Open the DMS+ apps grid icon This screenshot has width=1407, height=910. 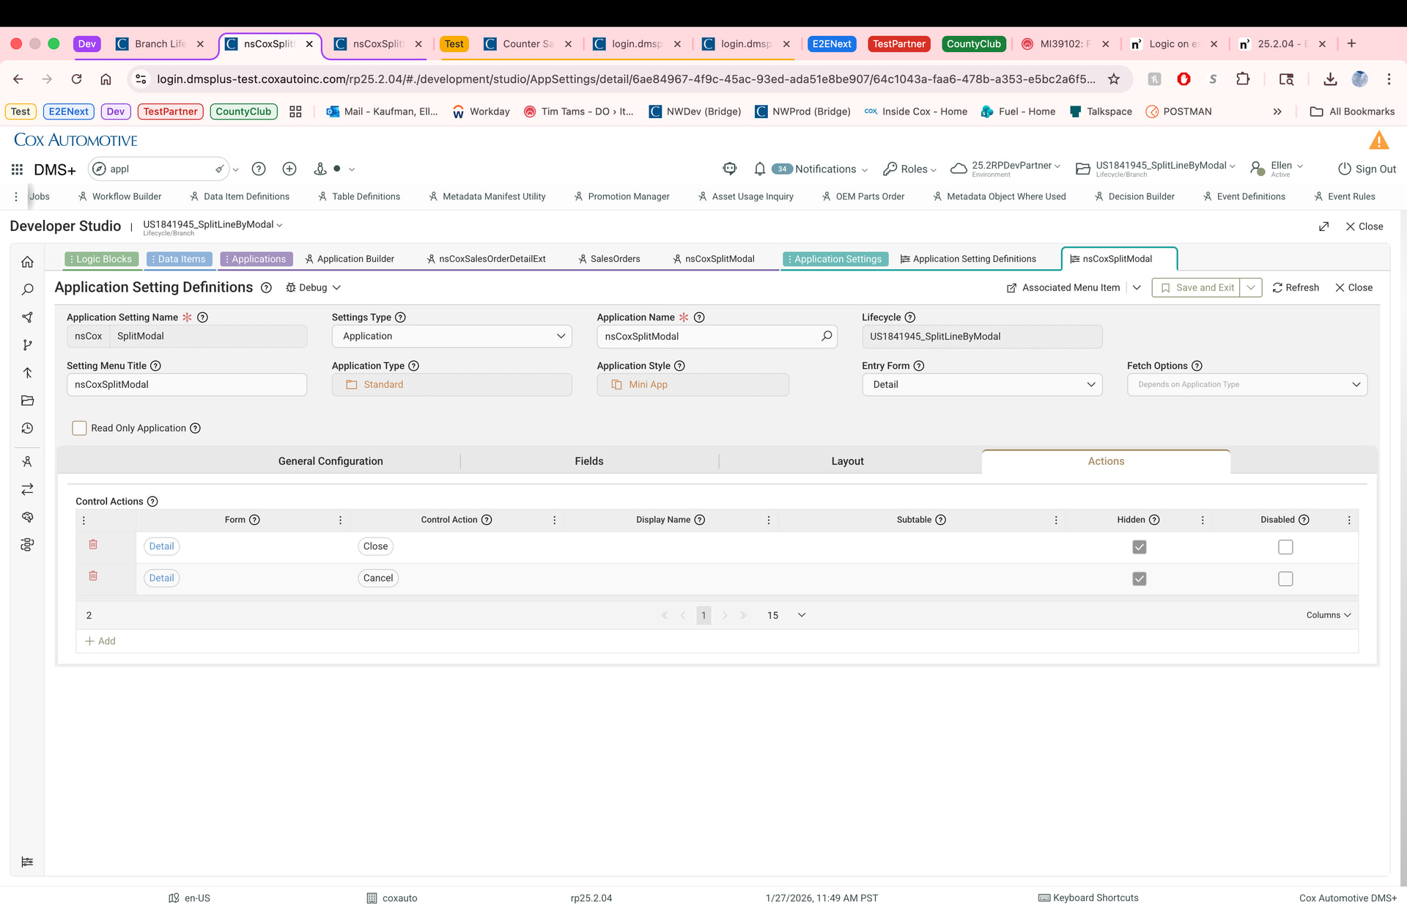coord(17,169)
